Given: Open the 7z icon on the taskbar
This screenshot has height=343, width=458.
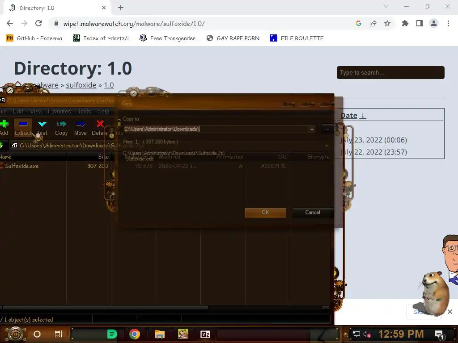Looking at the screenshot, I should pyautogui.click(x=205, y=334).
